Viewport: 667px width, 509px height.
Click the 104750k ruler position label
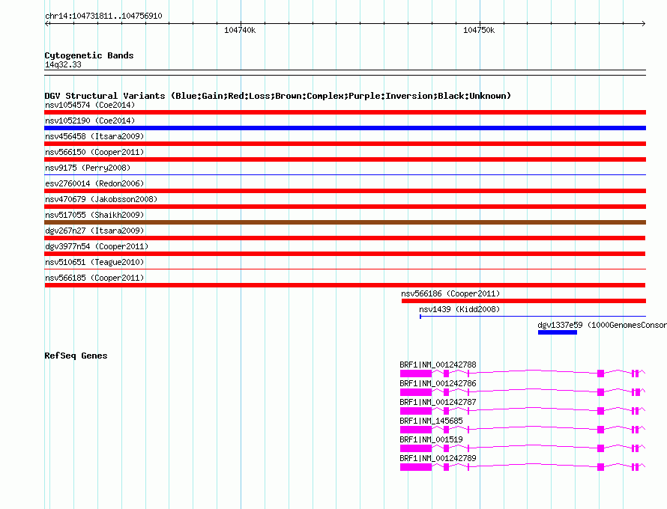(x=479, y=31)
